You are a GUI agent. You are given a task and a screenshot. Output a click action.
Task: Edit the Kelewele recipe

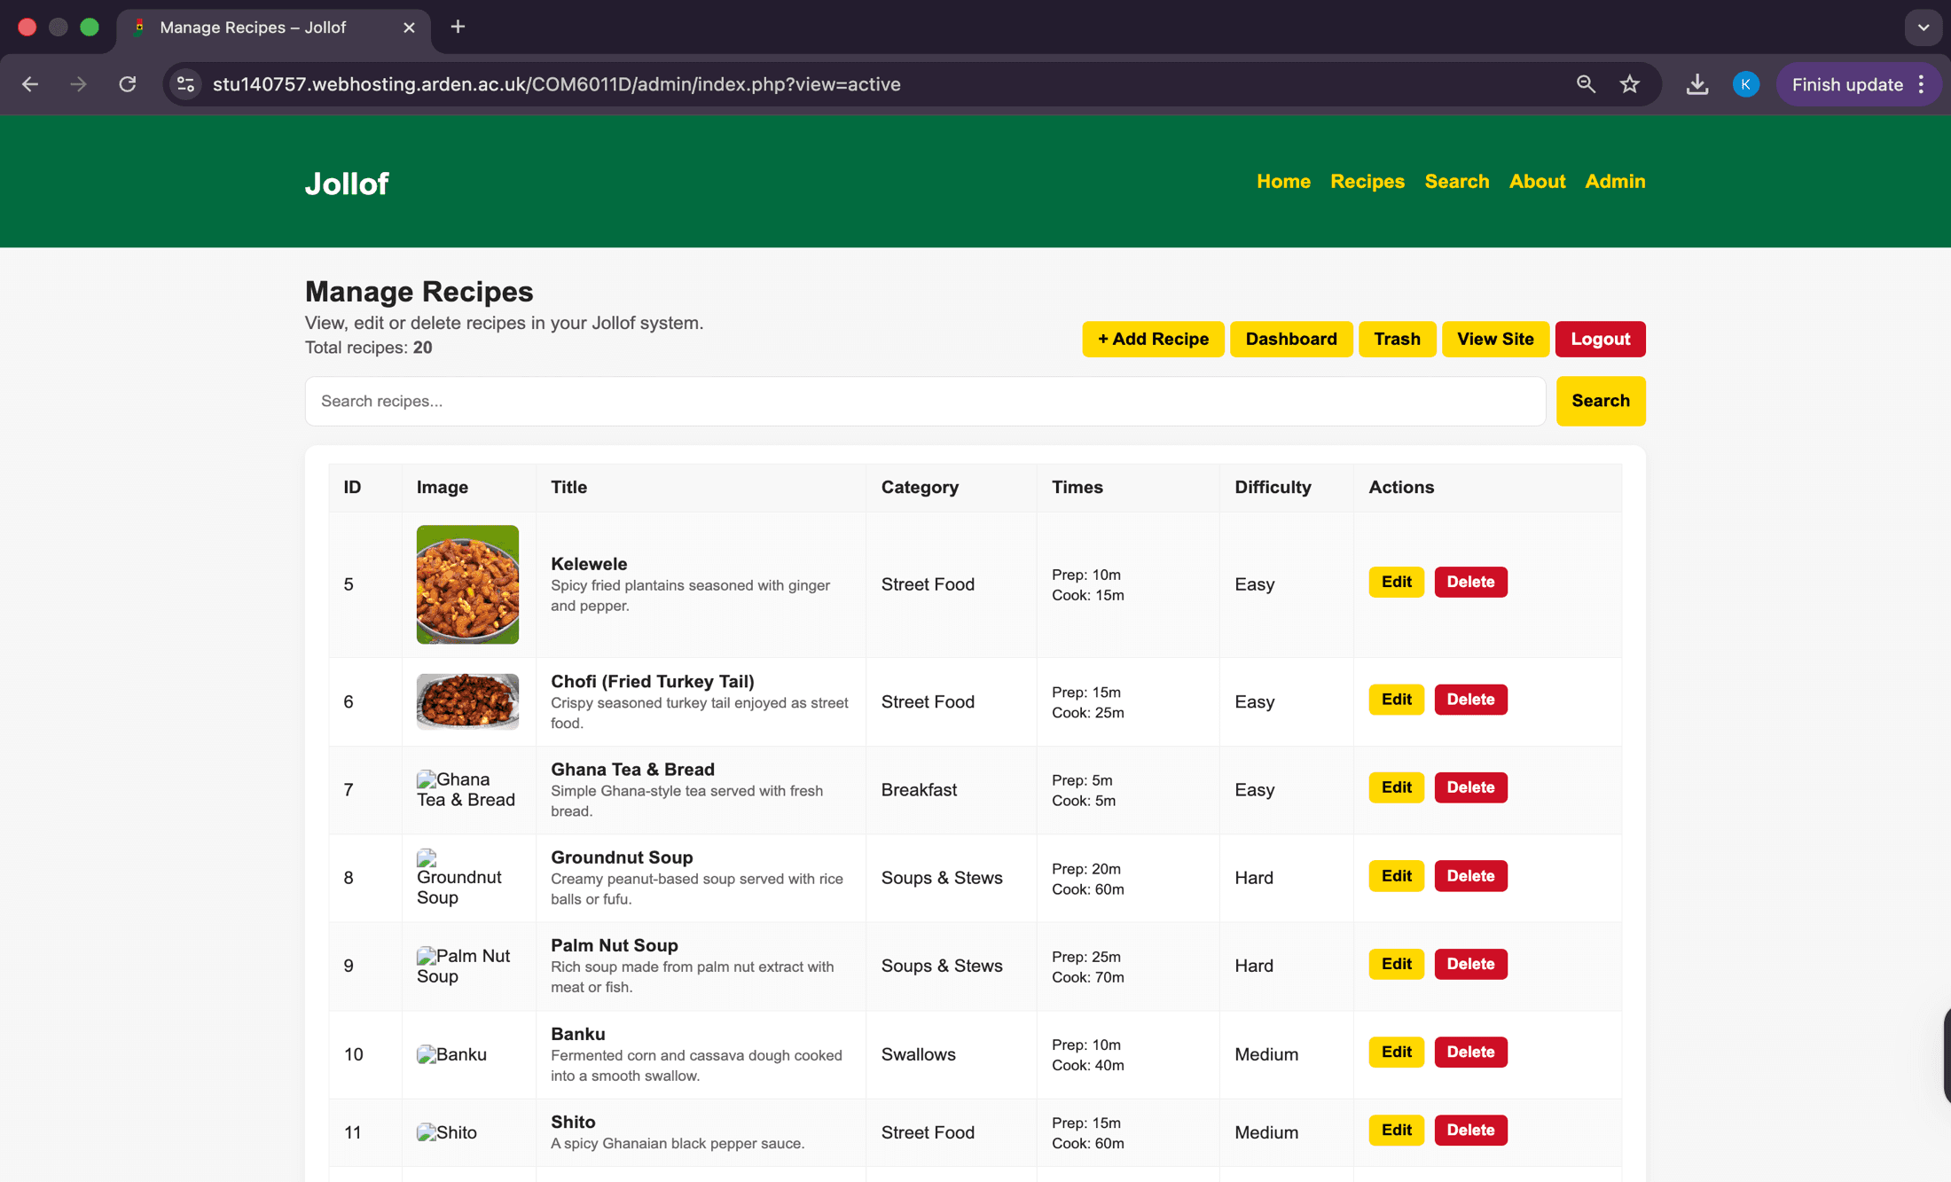click(1396, 582)
